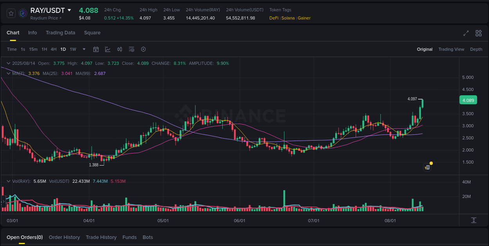Click the favorite star icon
Screen dimensions: 489x246
tap(11, 13)
